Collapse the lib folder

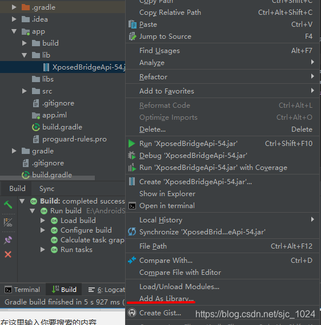click(25, 55)
